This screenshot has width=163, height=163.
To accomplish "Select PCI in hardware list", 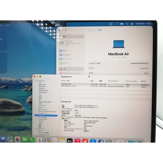I will [40, 94].
